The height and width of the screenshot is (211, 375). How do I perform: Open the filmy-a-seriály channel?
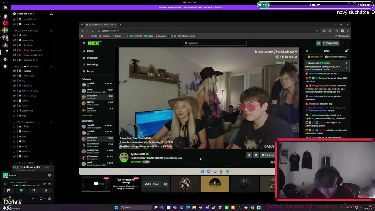pos(33,96)
